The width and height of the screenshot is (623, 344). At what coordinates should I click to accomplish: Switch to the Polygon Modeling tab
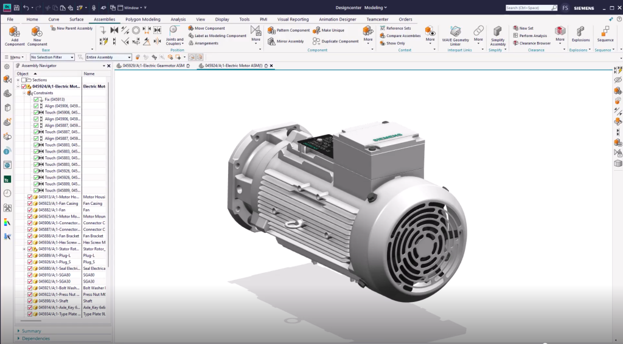[142, 19]
